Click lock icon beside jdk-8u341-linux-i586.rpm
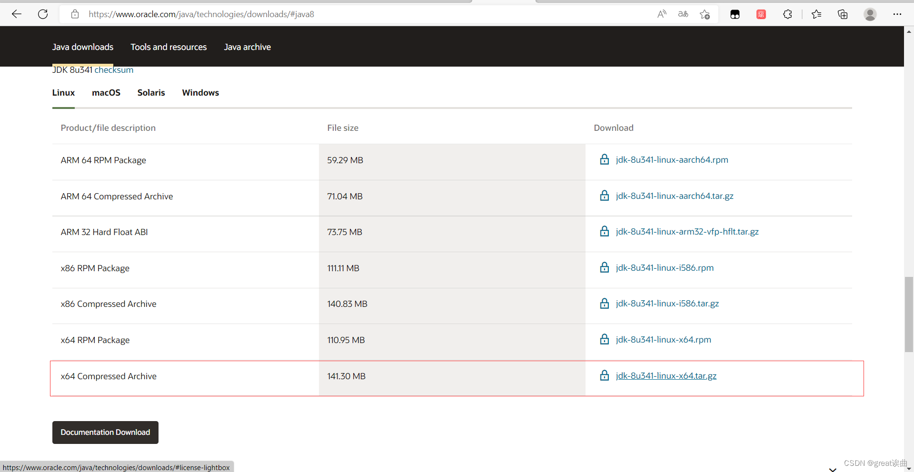 (605, 267)
